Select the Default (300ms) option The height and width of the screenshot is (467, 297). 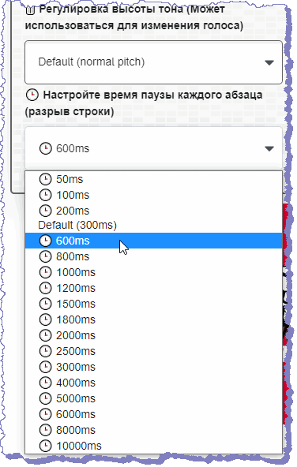coord(153,225)
